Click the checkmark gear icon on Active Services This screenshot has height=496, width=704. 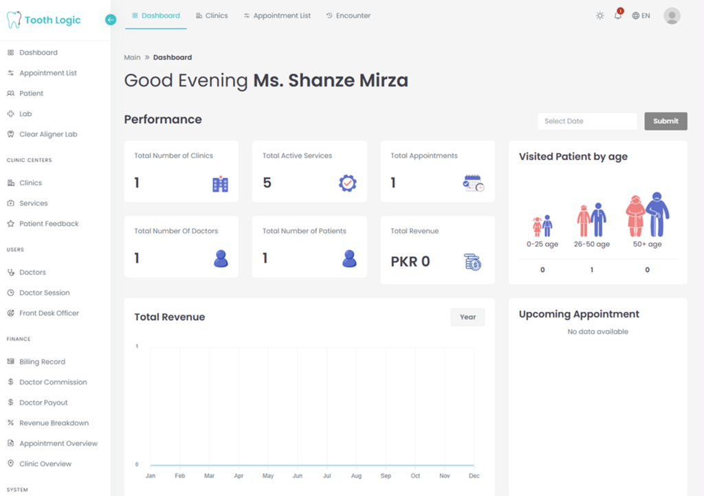coord(347,183)
